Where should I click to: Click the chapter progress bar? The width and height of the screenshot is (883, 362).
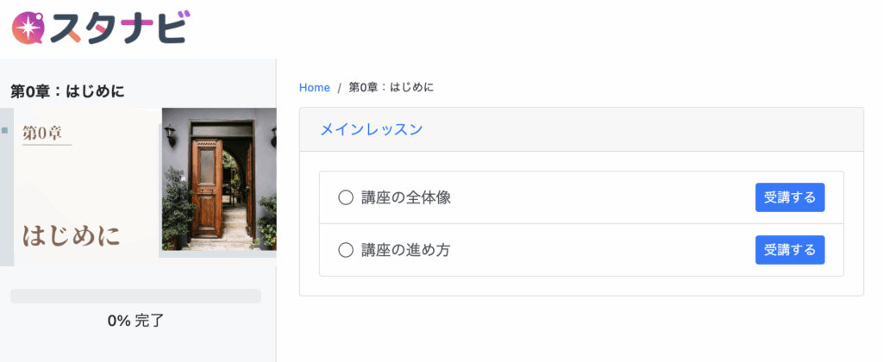click(x=135, y=296)
